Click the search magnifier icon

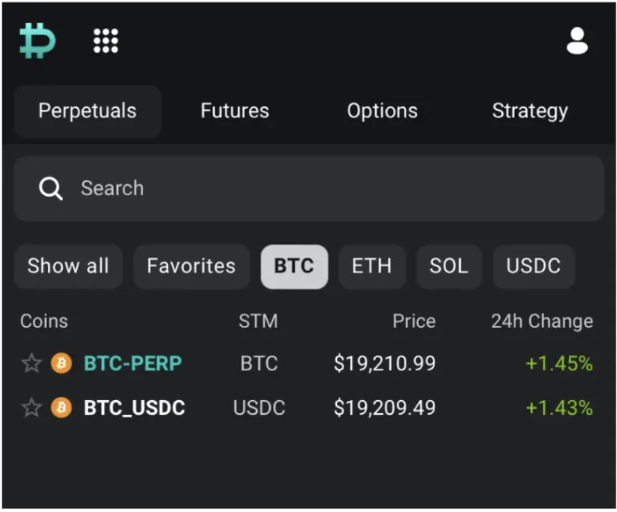point(50,188)
